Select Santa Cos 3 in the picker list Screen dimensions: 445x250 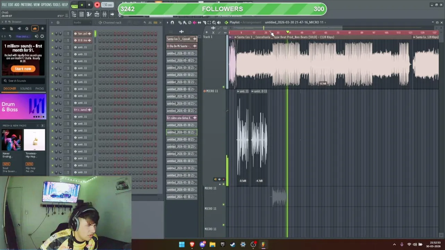point(182,39)
